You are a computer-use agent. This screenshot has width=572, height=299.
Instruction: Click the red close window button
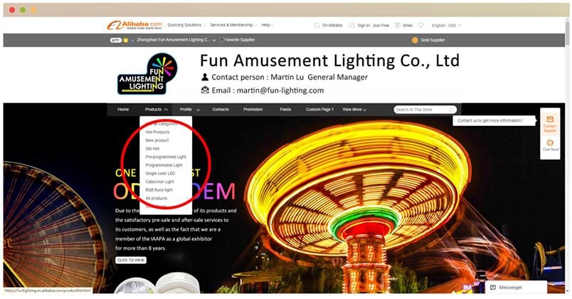pyautogui.click(x=12, y=10)
